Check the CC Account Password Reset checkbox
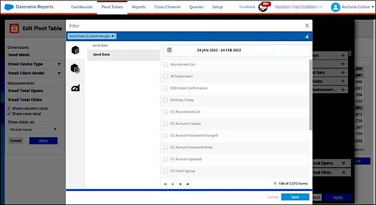Image resolution: width=376 pixels, height=205 pixels. pyautogui.click(x=165, y=147)
